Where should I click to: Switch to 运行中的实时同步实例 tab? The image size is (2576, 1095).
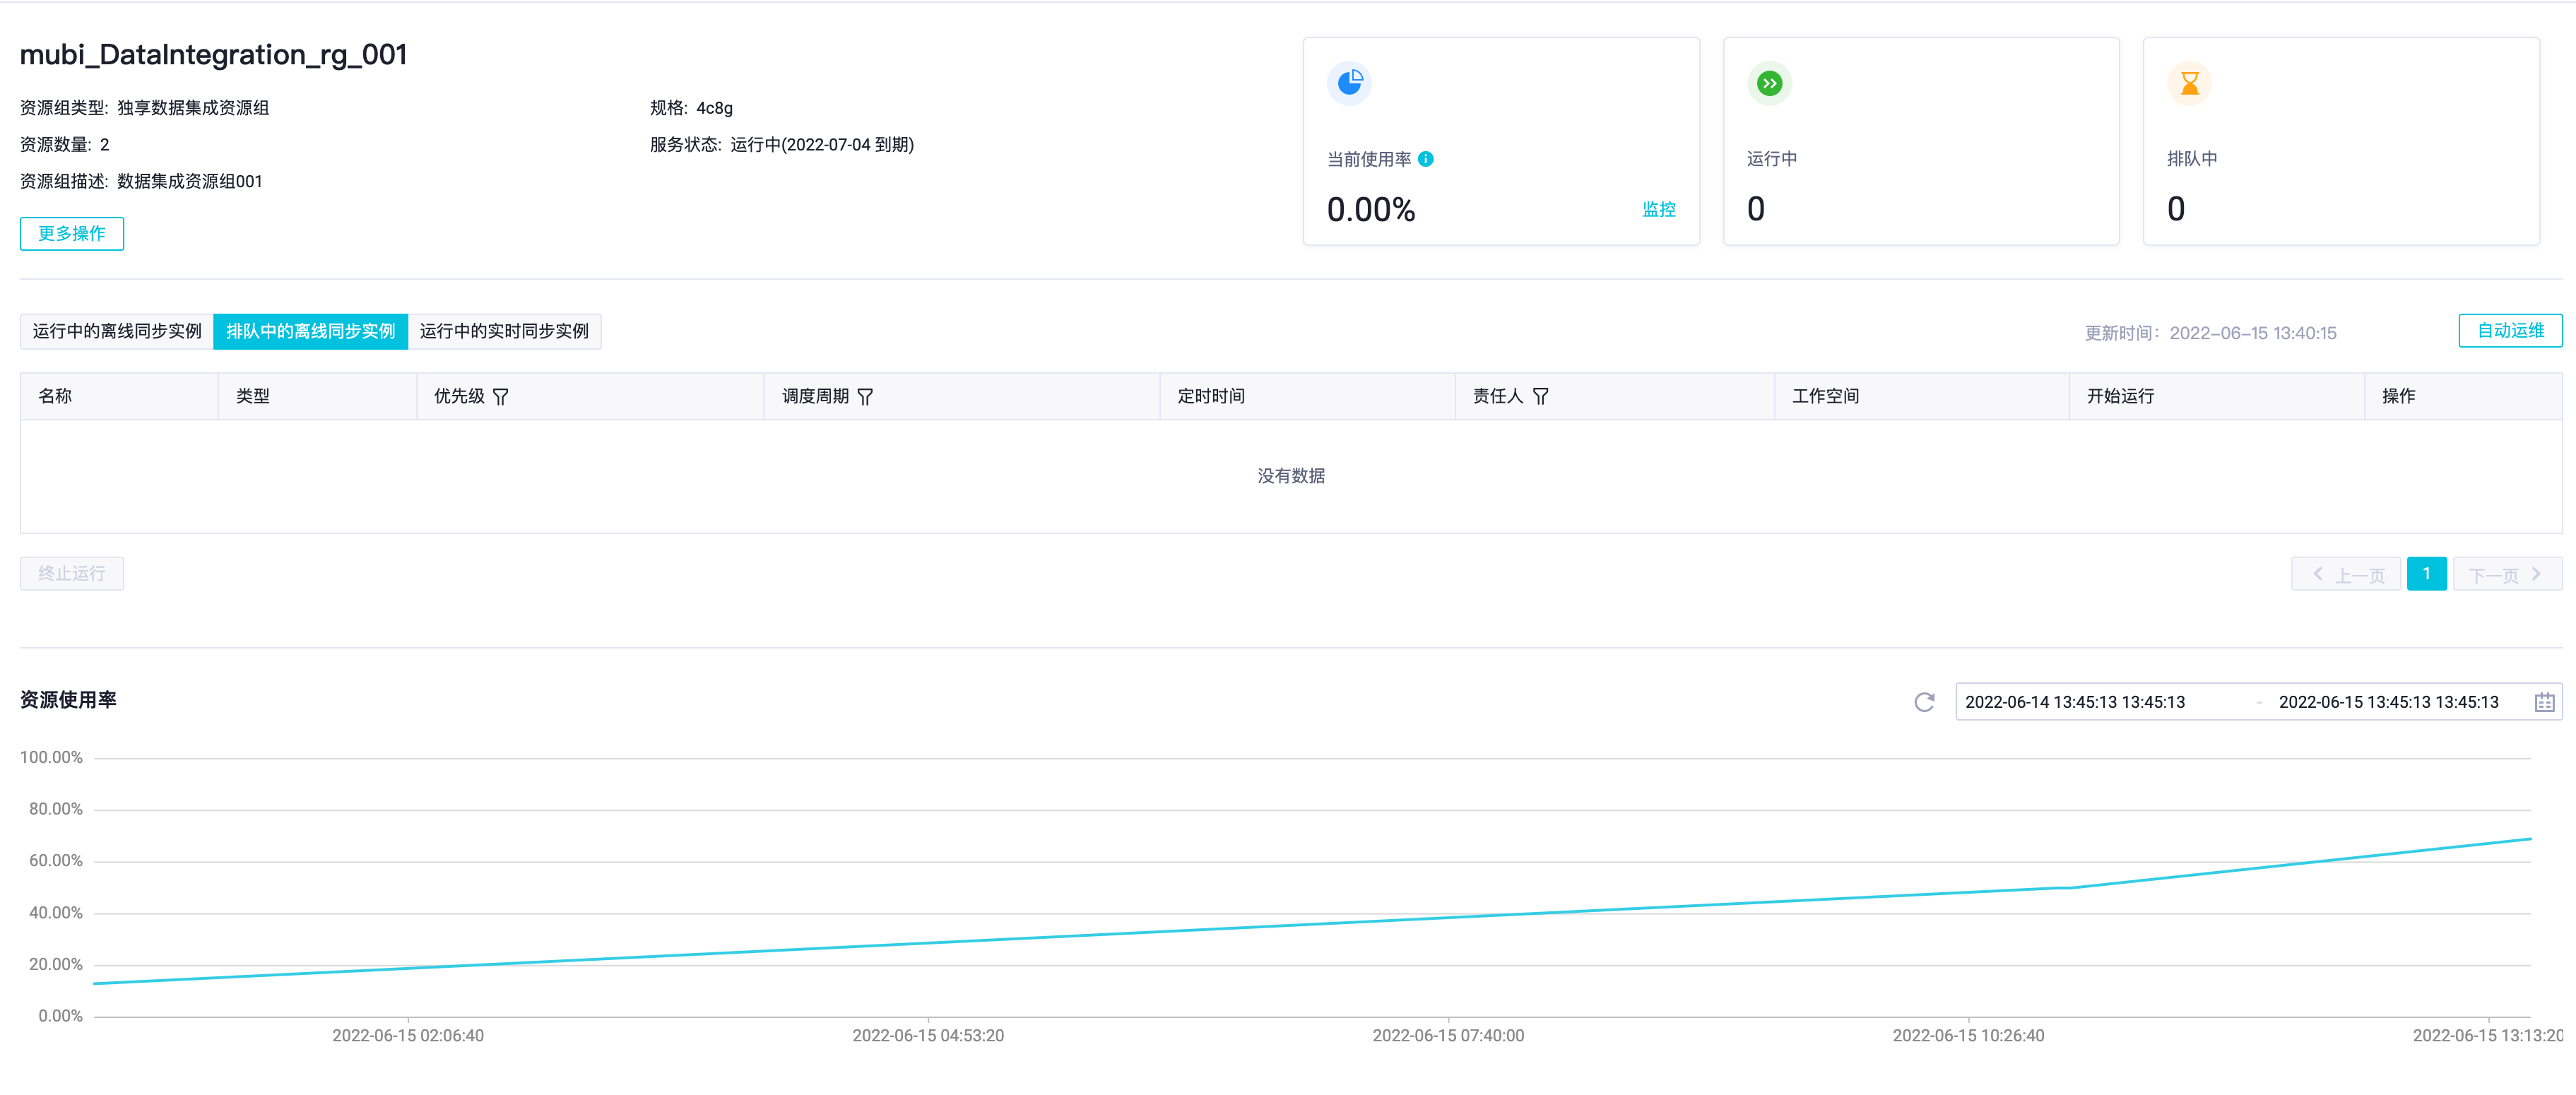504,331
